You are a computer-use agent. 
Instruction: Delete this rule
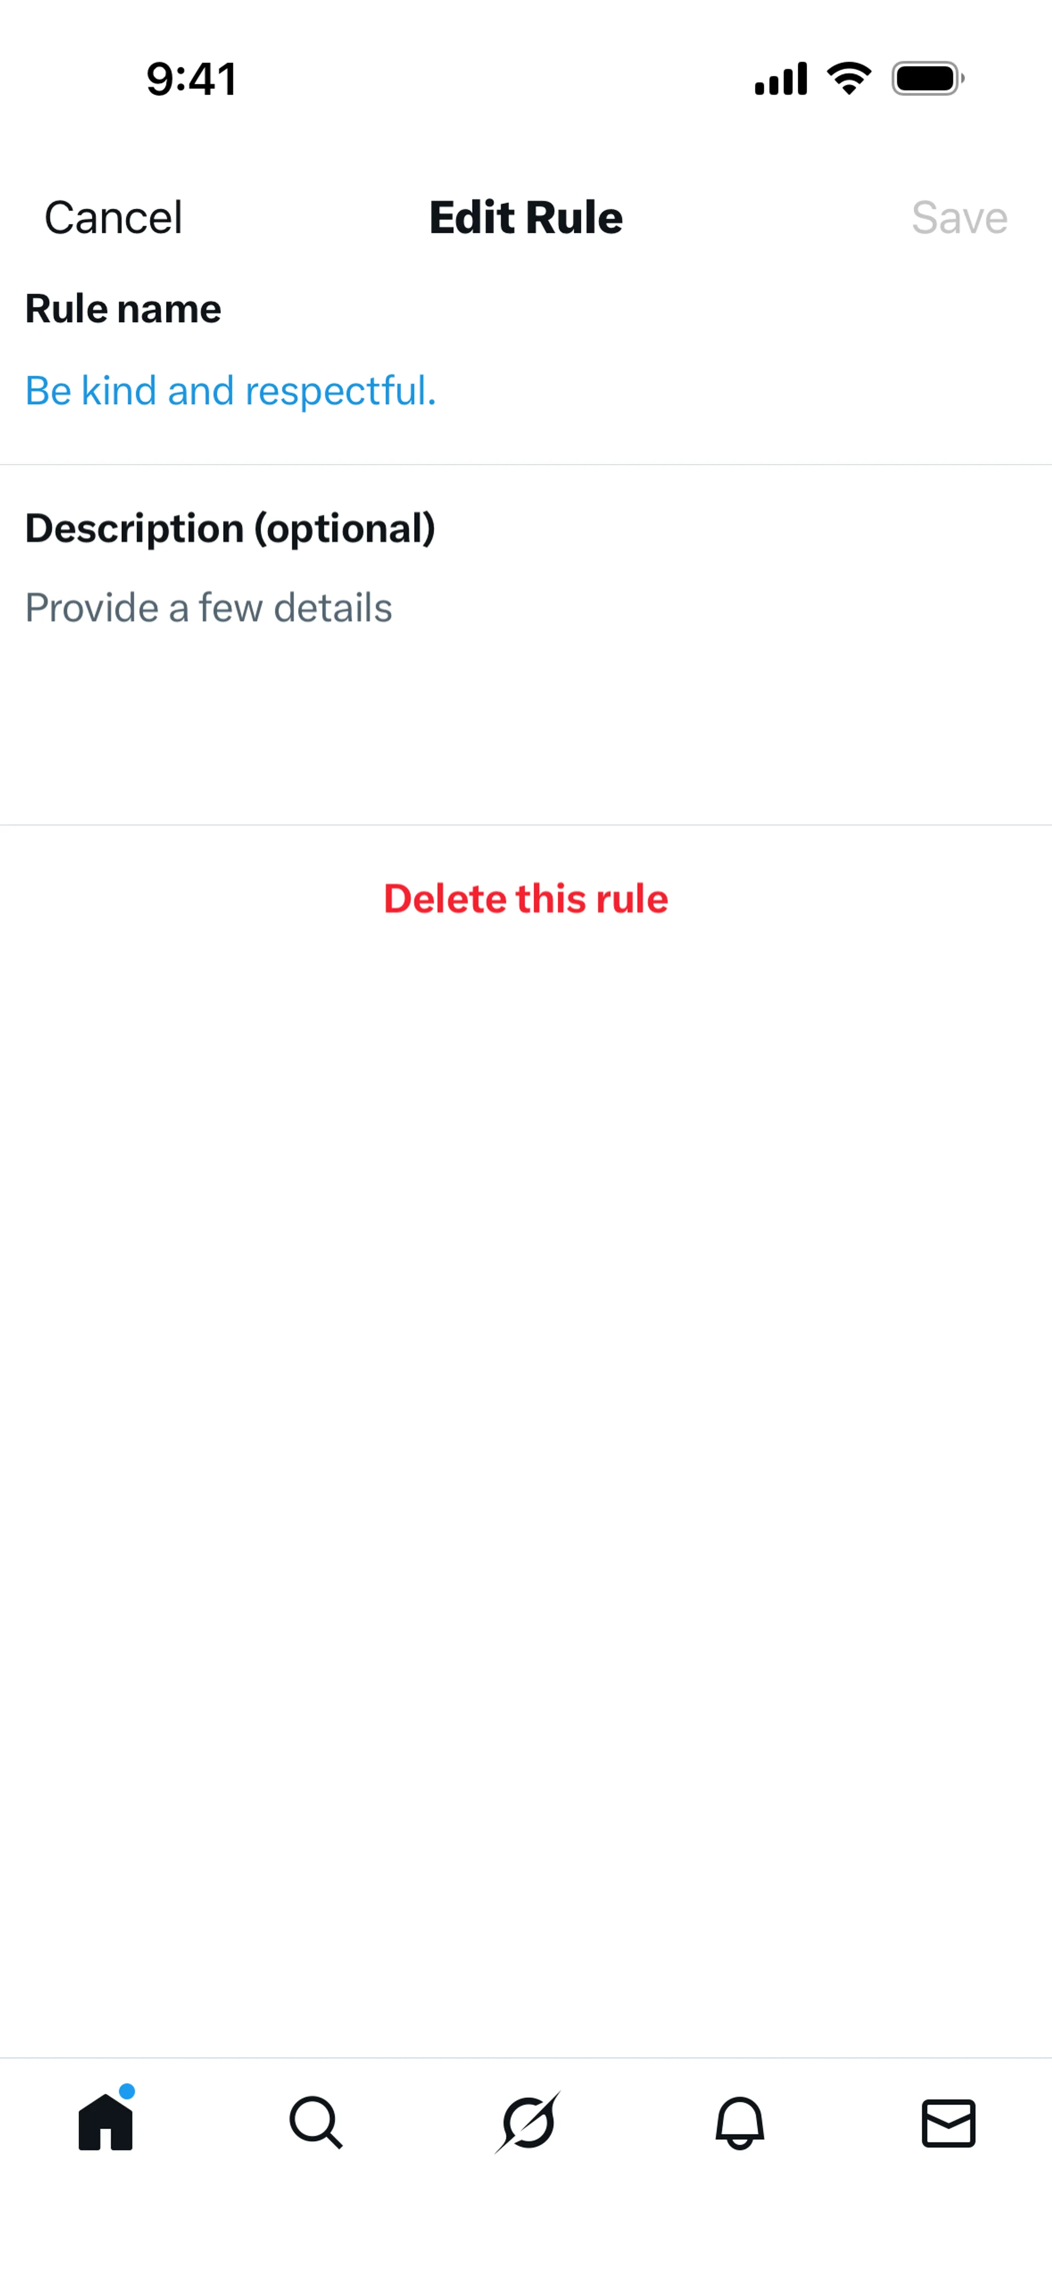click(x=526, y=898)
